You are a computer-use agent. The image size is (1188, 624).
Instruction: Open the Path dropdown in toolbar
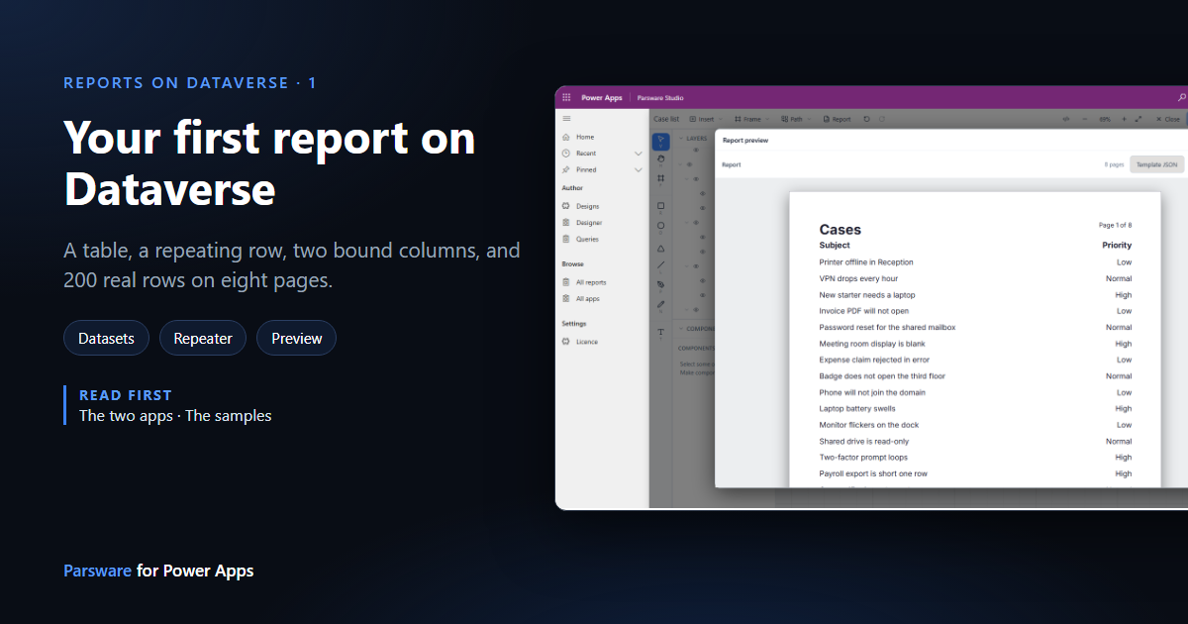[797, 119]
